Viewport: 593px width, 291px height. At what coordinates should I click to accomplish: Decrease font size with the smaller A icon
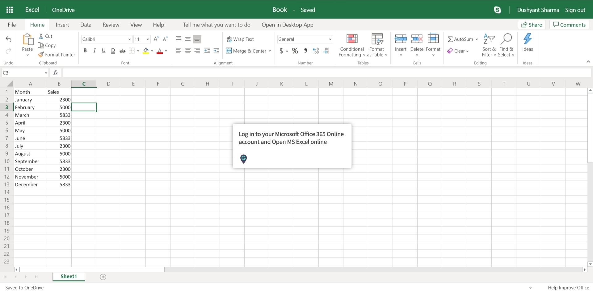[165, 39]
